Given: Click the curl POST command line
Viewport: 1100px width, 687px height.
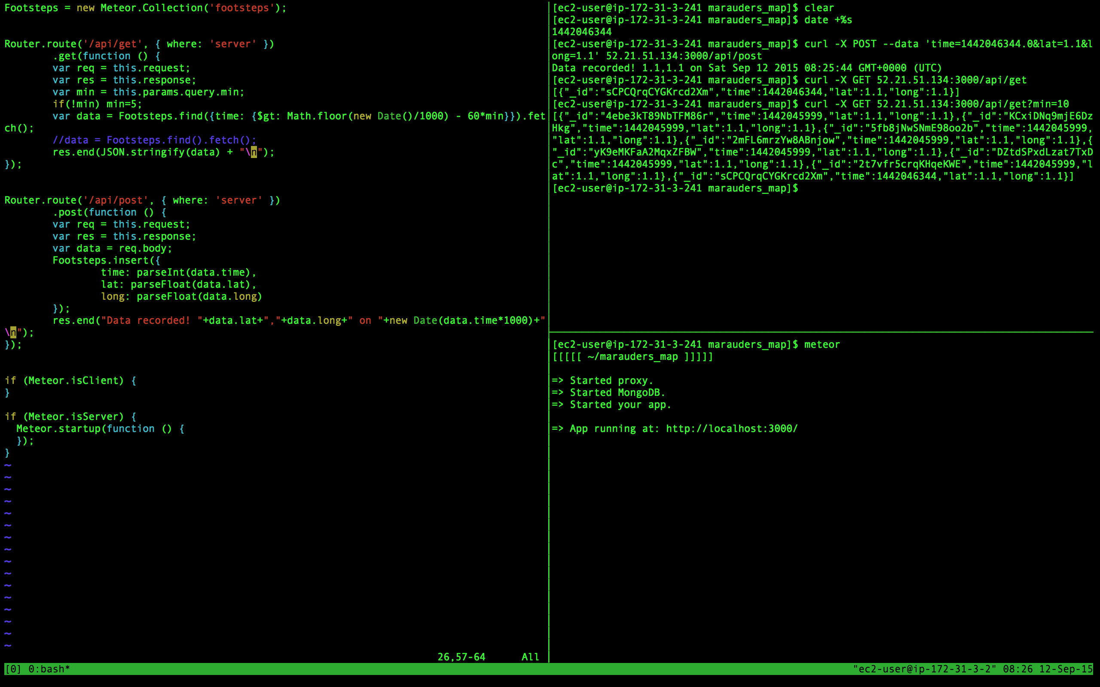Looking at the screenshot, I should coord(864,44).
